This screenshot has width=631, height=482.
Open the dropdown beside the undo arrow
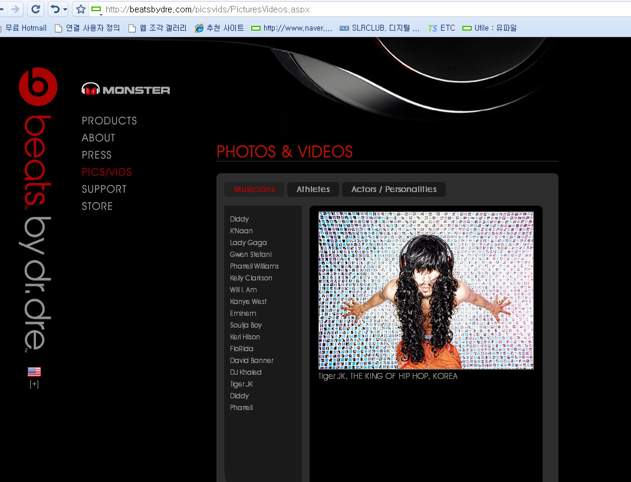tap(65, 9)
